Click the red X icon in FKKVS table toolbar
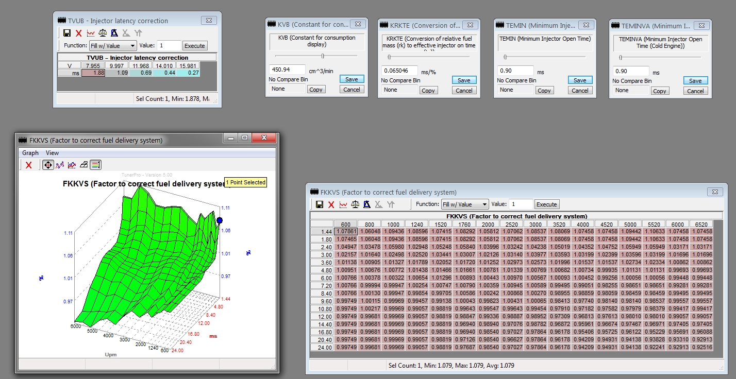 click(331, 204)
